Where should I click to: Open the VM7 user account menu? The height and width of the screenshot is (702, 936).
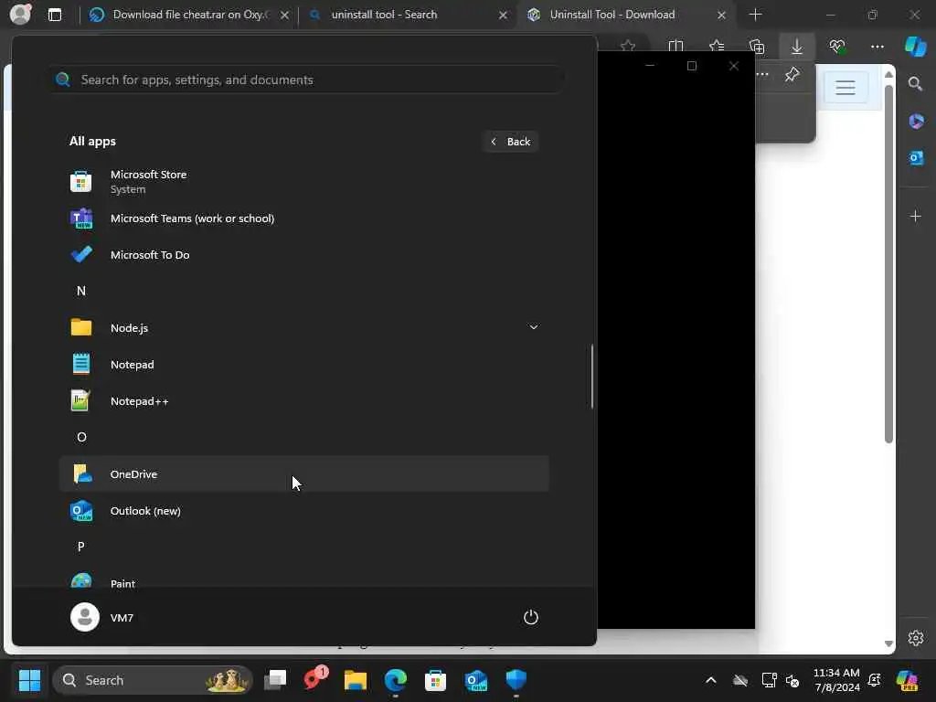[x=102, y=617]
